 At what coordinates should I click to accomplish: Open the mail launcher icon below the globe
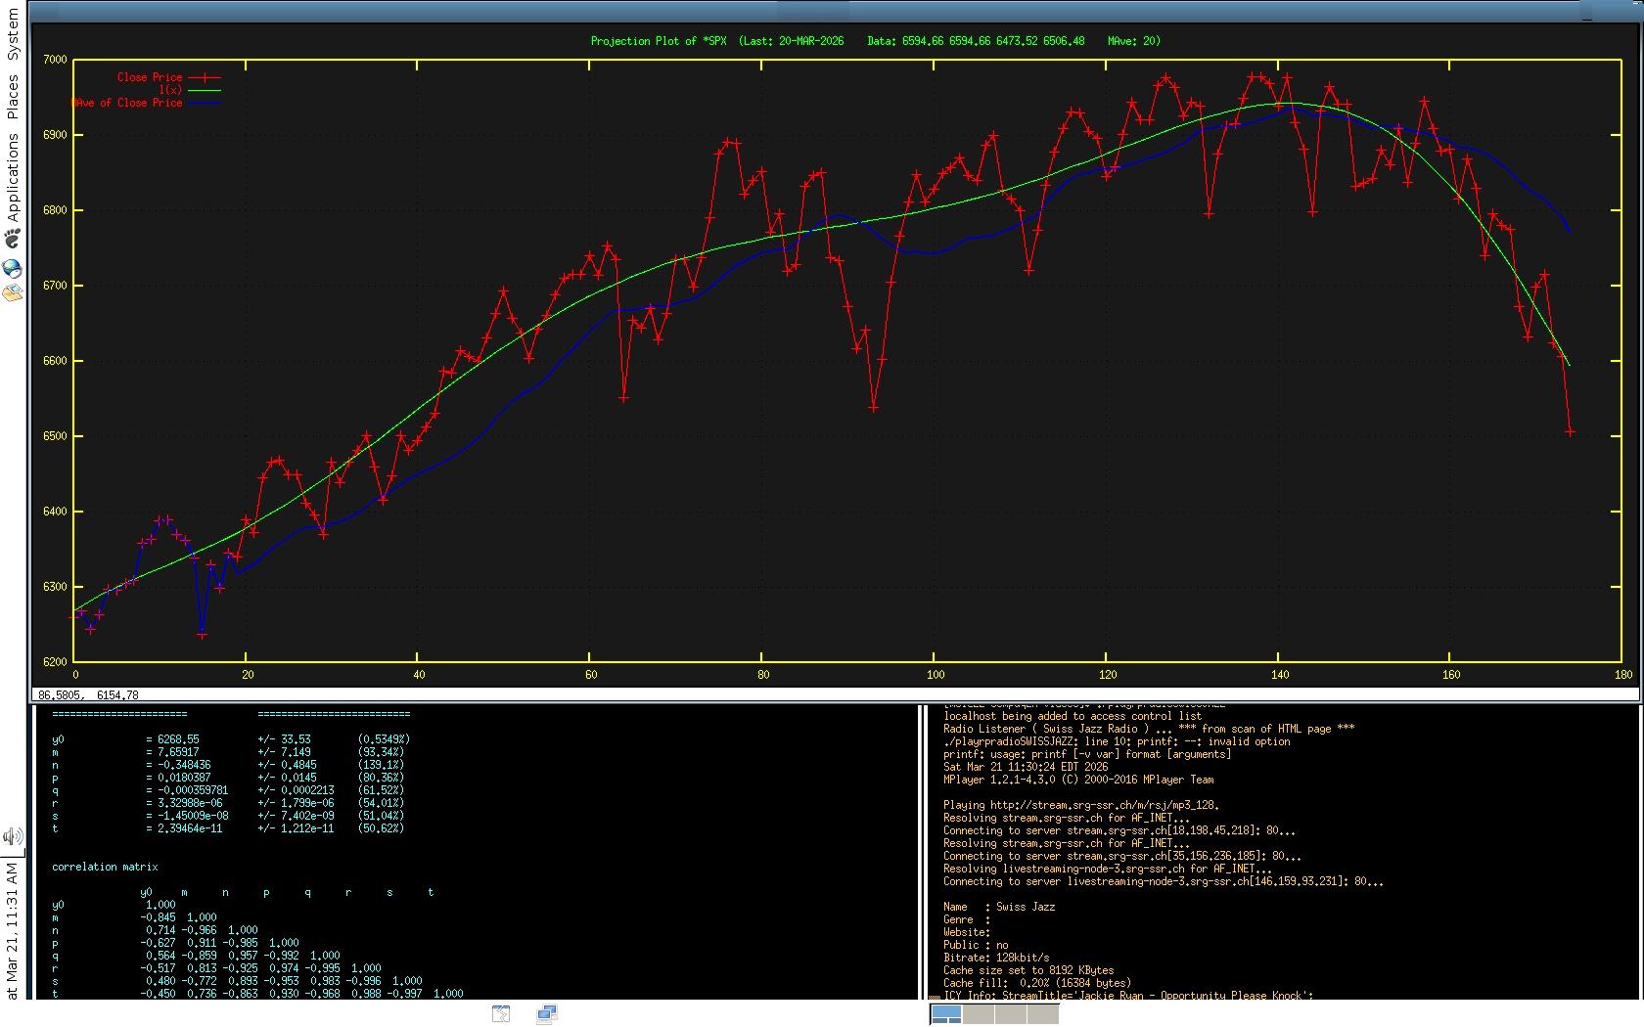click(13, 292)
